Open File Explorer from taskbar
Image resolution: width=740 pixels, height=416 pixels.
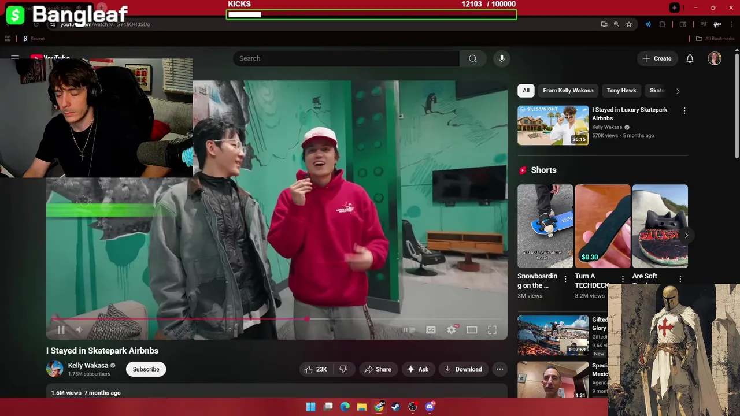362,407
